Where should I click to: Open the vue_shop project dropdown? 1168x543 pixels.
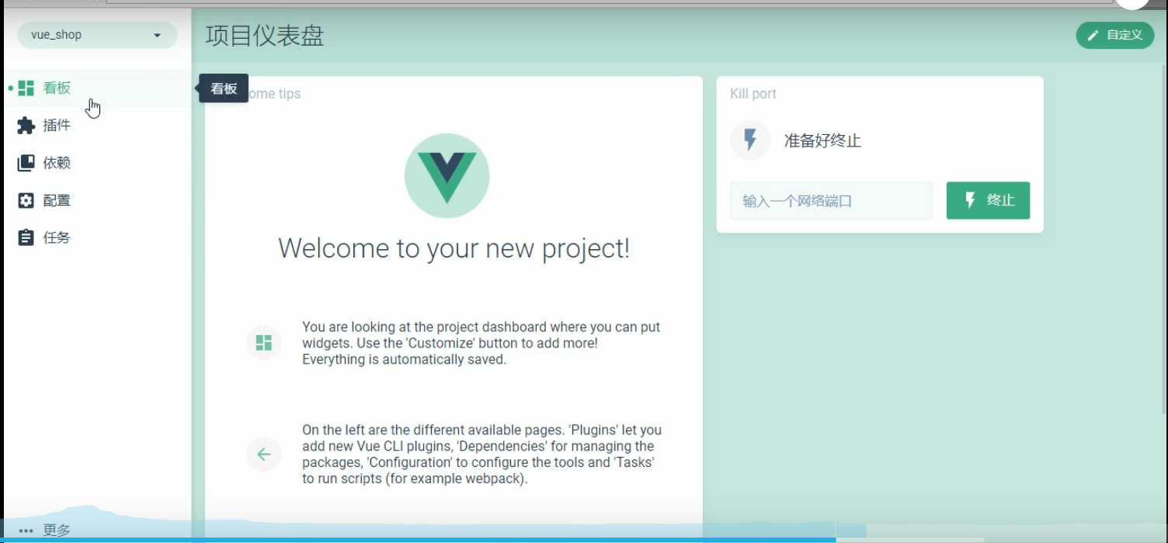pos(97,35)
